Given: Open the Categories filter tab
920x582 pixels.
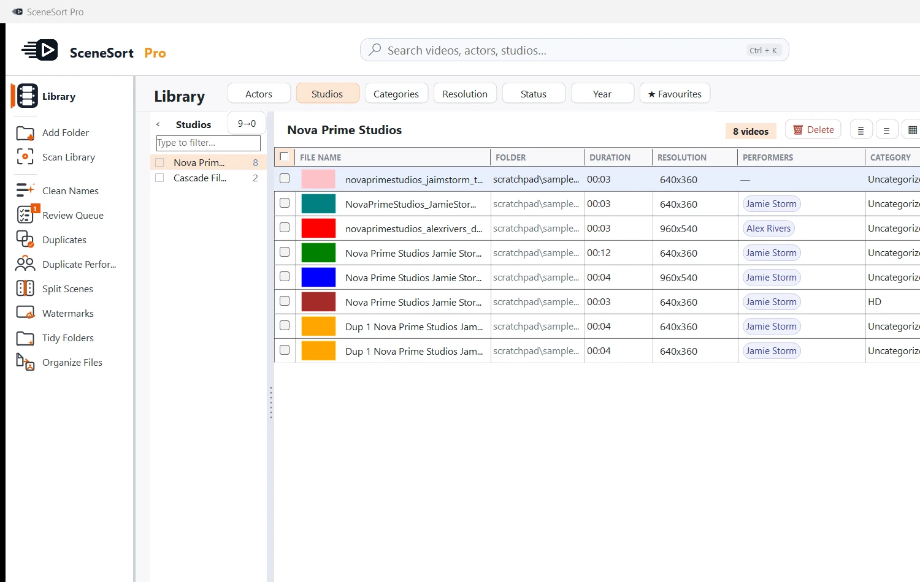Looking at the screenshot, I should tap(396, 94).
